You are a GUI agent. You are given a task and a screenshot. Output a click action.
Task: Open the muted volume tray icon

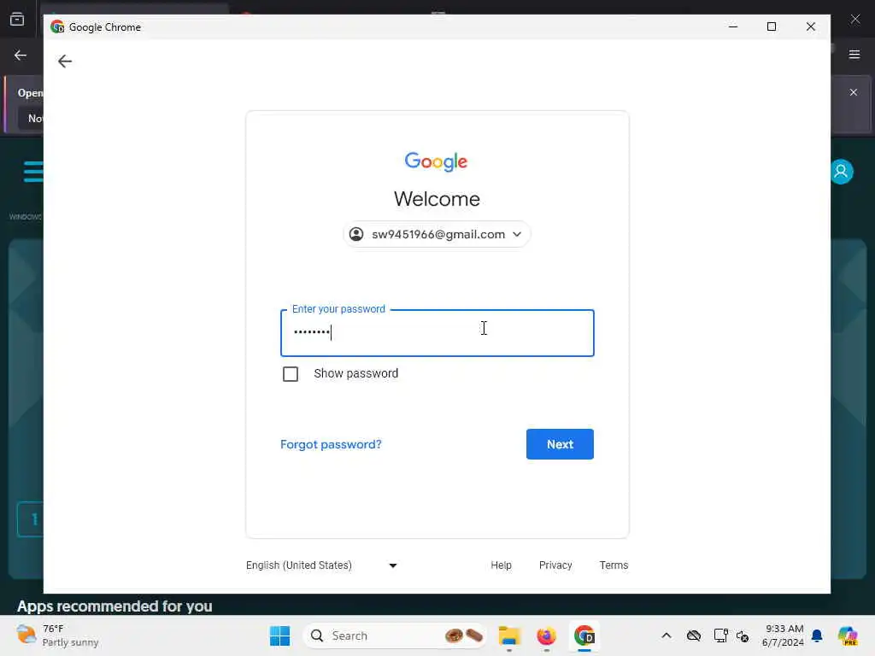coord(743,635)
